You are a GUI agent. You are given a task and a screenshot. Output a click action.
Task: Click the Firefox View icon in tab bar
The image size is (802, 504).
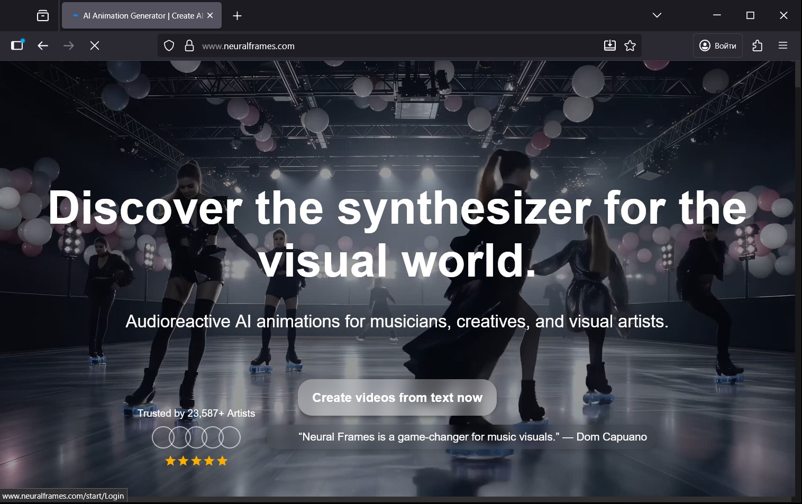43,16
